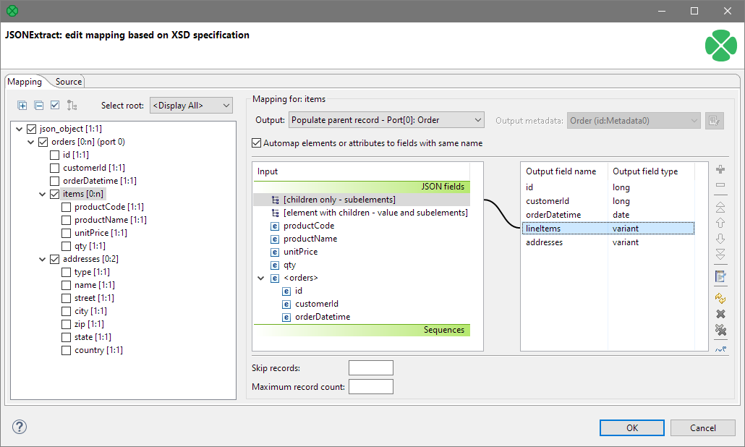Click the help question mark icon
This screenshot has width=745, height=447.
[20, 427]
